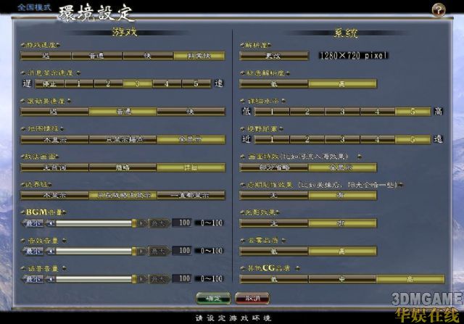Choose 全显示 for 画面特效
This screenshot has height=324, width=464.
pyautogui.click(x=342, y=167)
